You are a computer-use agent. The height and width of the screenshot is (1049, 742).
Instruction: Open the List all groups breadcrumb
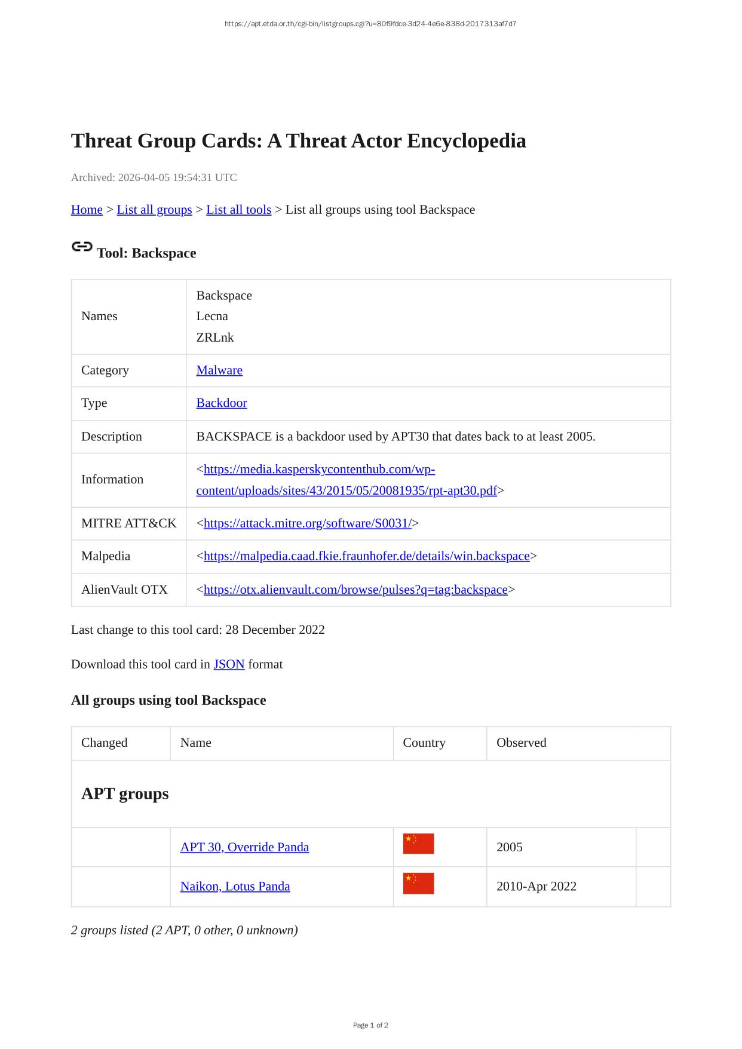point(154,210)
